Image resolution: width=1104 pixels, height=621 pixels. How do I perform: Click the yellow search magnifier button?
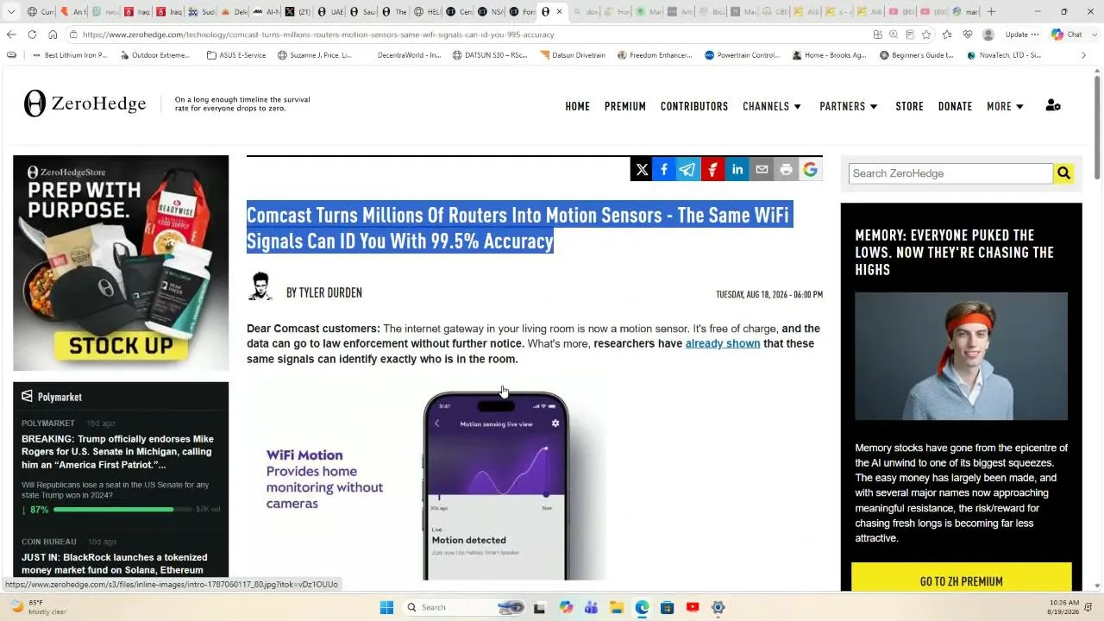(1063, 173)
